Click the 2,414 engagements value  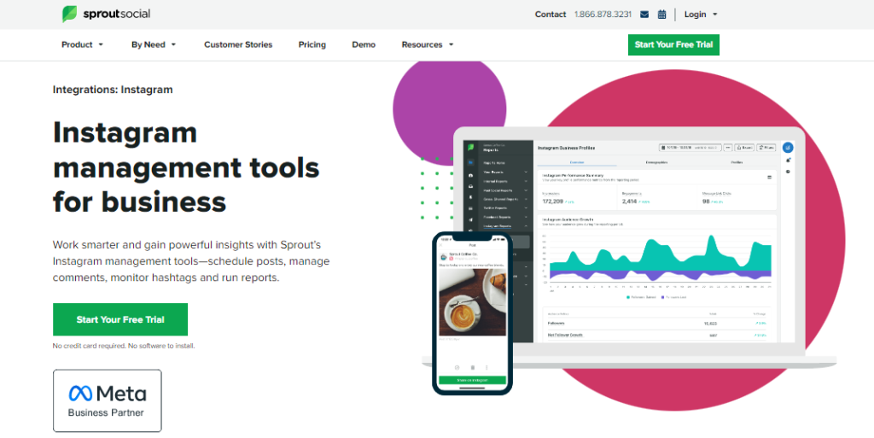pyautogui.click(x=629, y=201)
